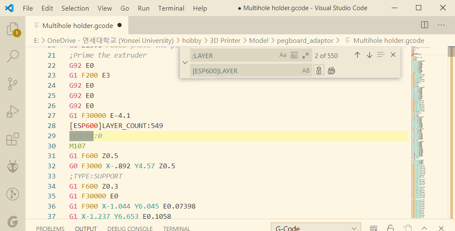
Task: Open the Terminal menu
Action: (x=171, y=8)
